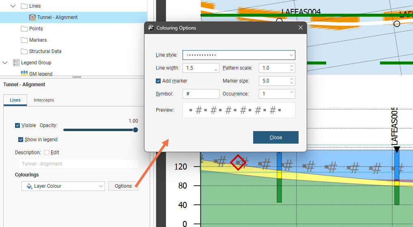This screenshot has width=413, height=227.
Task: Increase Occurrence with up arrow
Action: [x=292, y=92]
